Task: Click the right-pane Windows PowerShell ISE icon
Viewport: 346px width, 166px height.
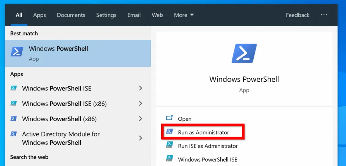Action: click(170, 158)
